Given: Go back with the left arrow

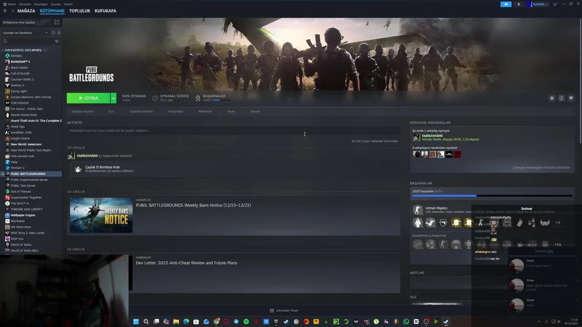Looking at the screenshot, I should click(5, 11).
